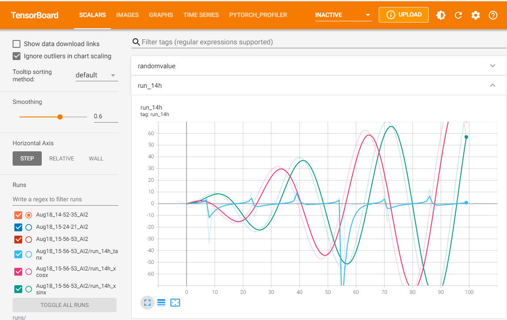Click TOGGLE ALL RUNS button
507x320 pixels.
coord(64,305)
